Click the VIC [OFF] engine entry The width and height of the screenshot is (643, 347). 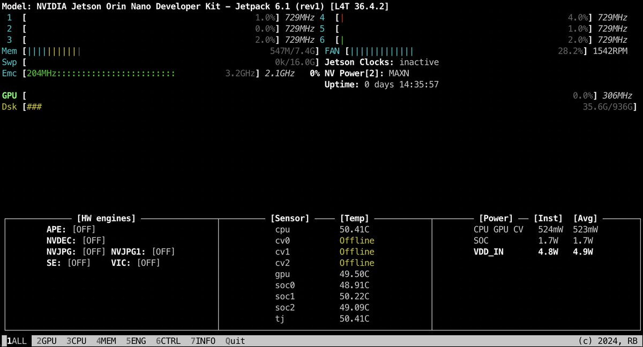(x=136, y=263)
